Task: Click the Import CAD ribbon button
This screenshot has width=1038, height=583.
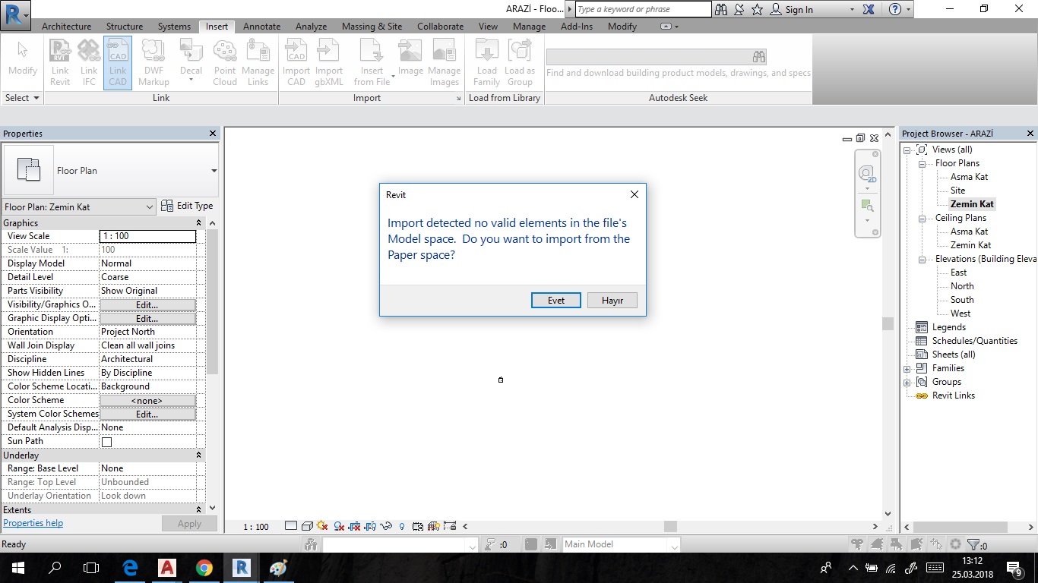Action: (296, 63)
